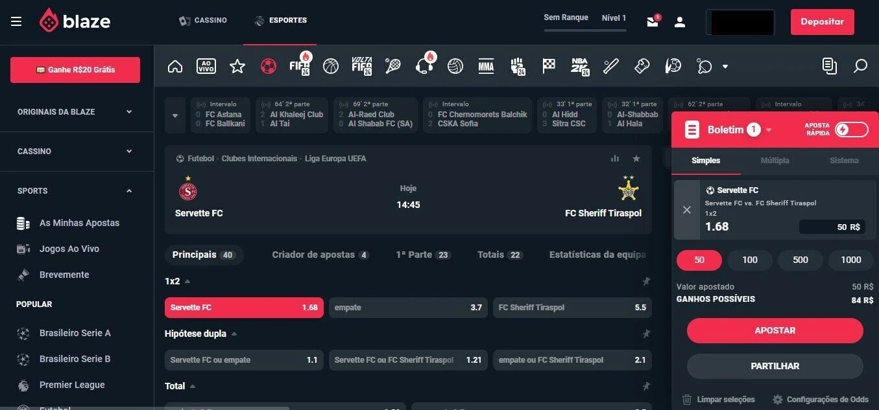Image resolution: width=879 pixels, height=410 pixels.
Task: Select the basketball sport icon
Action: (x=331, y=66)
